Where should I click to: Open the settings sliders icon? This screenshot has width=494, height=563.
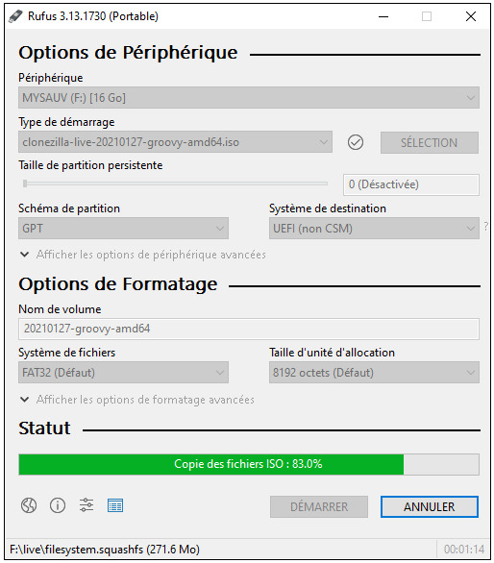(86, 505)
